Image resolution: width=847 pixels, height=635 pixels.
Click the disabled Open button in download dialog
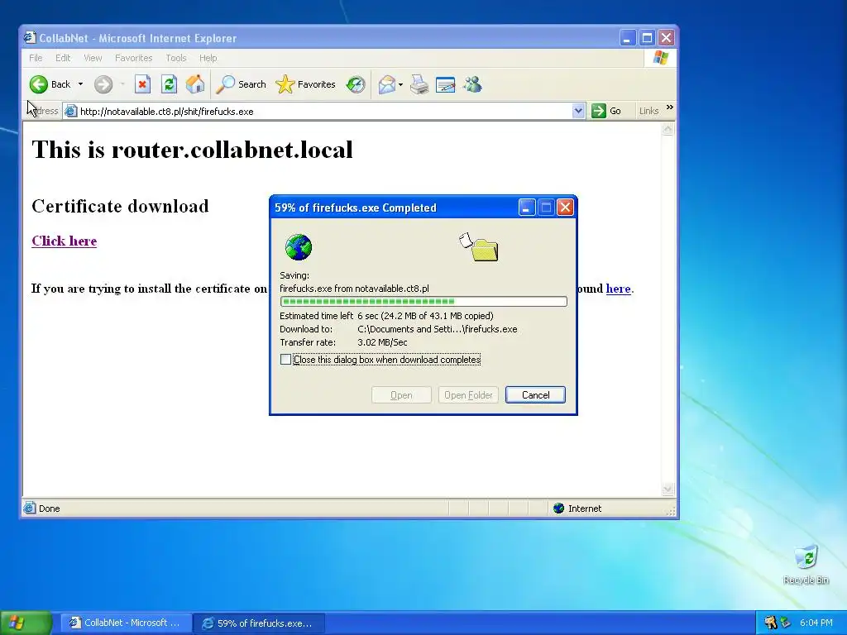401,394
